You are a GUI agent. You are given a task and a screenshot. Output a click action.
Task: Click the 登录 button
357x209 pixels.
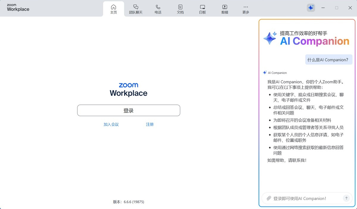pyautogui.click(x=129, y=110)
